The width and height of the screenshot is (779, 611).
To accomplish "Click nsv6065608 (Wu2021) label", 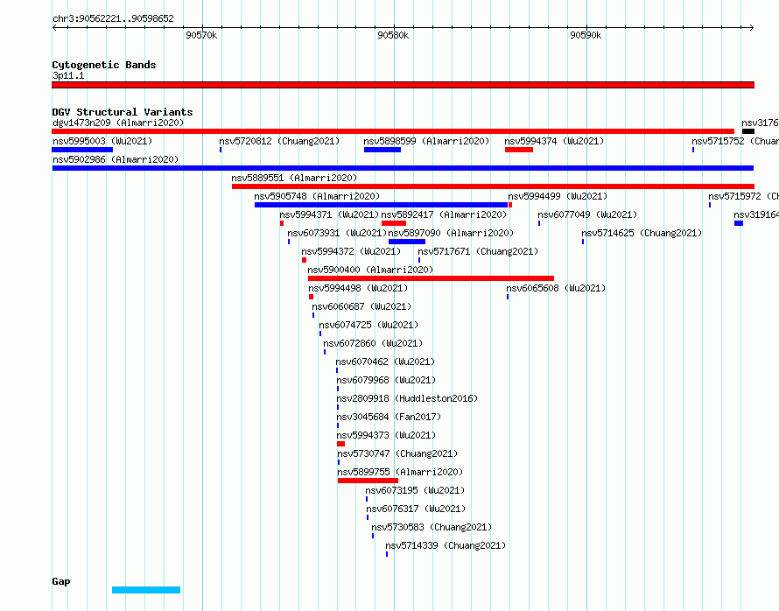I will [556, 288].
